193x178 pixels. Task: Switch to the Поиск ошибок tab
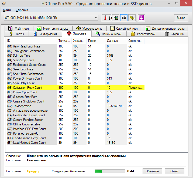tap(109, 34)
